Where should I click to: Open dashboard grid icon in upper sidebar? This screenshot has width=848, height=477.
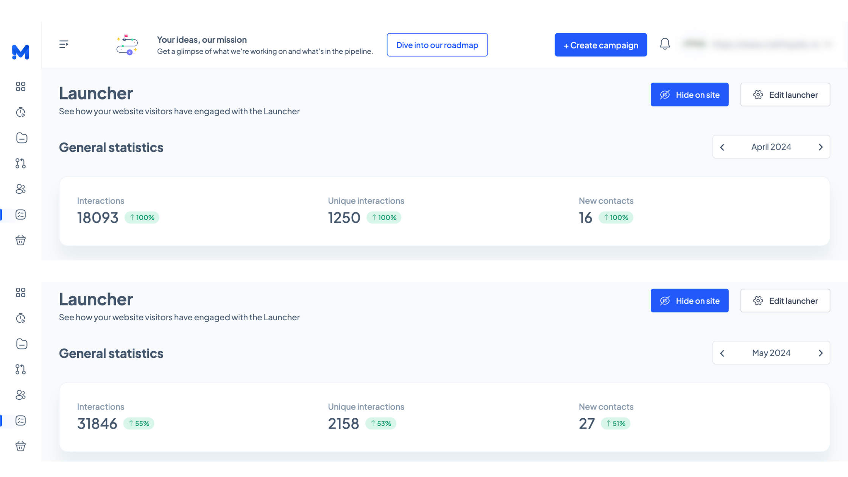click(x=20, y=87)
